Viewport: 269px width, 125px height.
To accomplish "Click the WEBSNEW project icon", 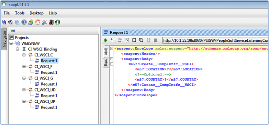I will coord(18,43).
